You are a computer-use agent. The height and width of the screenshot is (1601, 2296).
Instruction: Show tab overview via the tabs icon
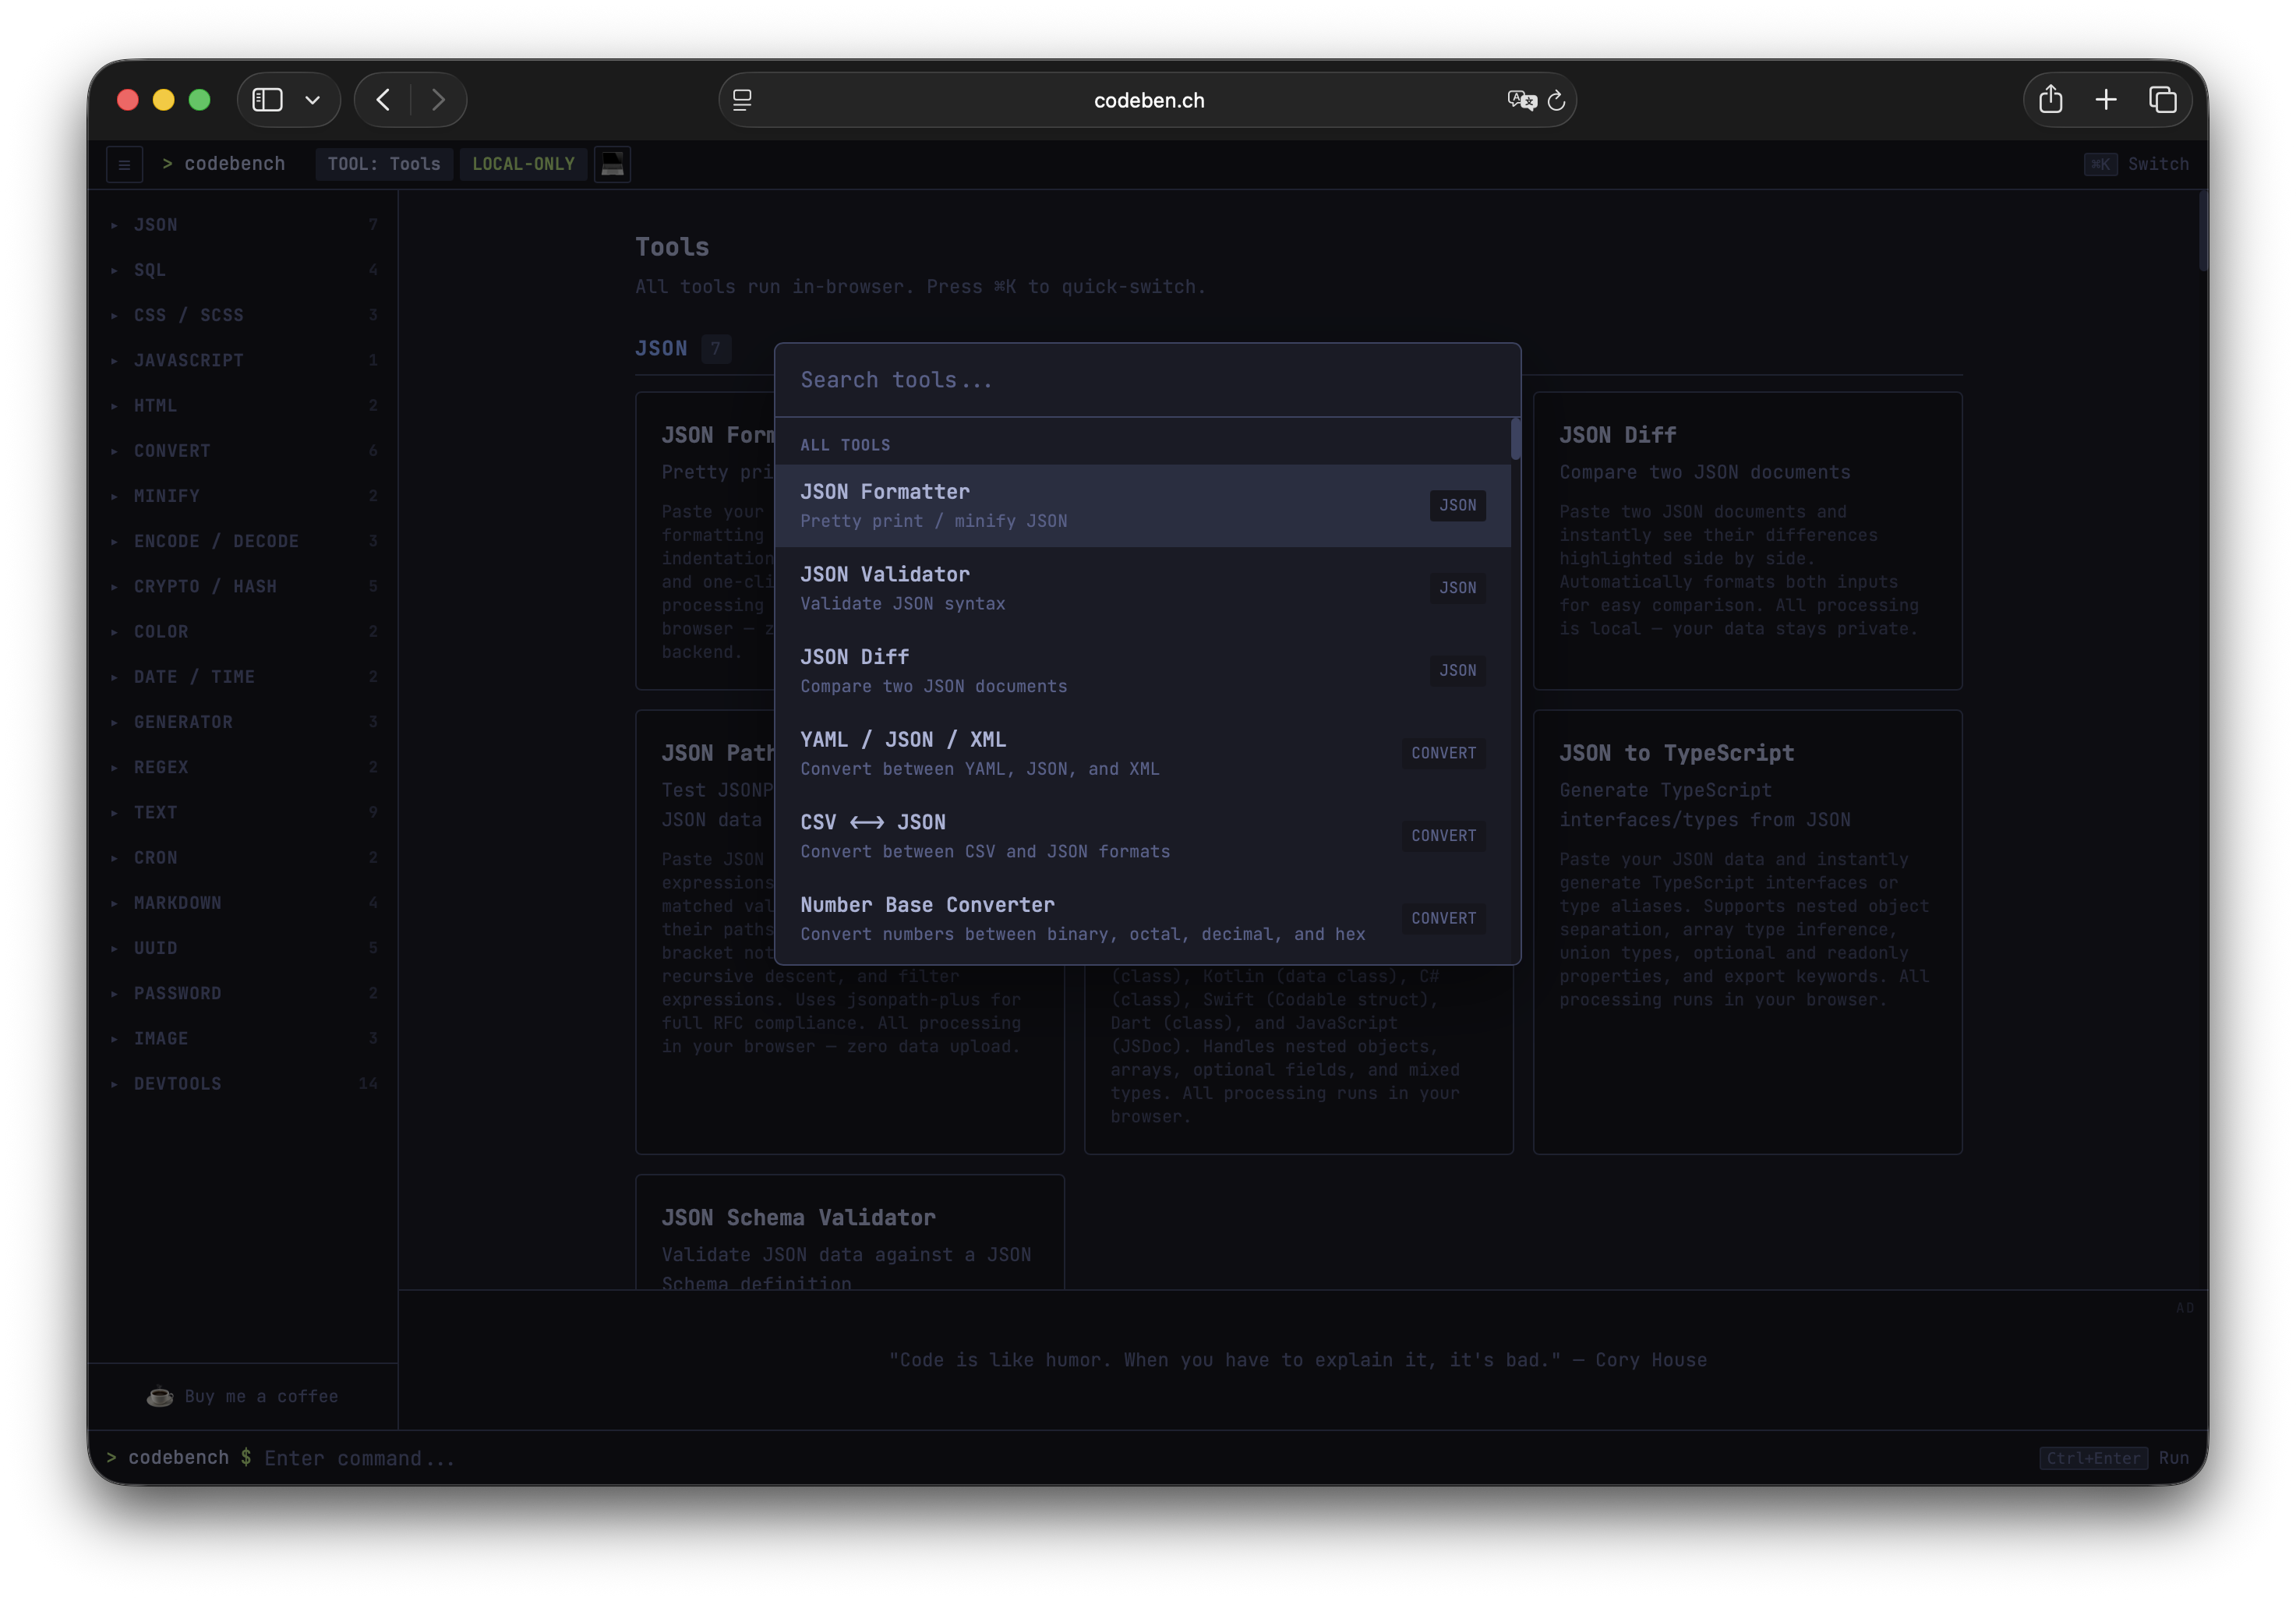point(2163,99)
